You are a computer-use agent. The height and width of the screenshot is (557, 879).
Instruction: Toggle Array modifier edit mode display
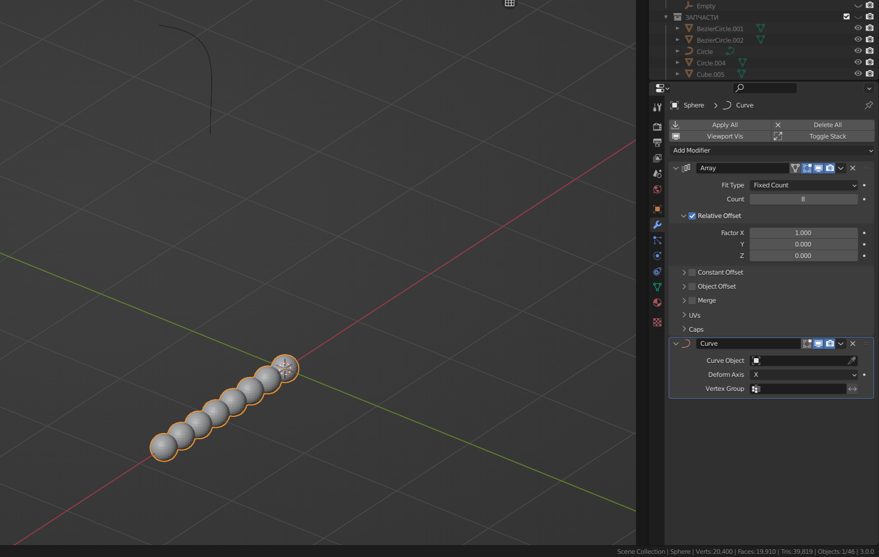[807, 168]
